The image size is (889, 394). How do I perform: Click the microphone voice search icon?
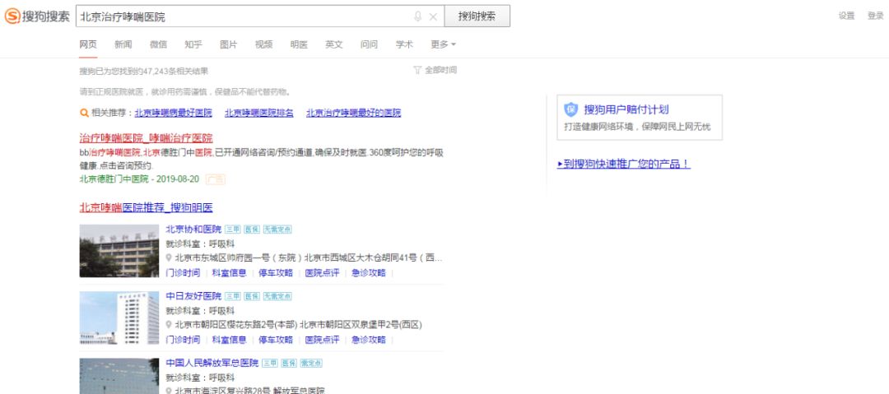pyautogui.click(x=418, y=16)
